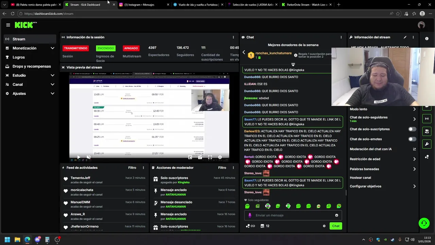Play the stream preview video
The image size is (435, 245).
(x=79, y=157)
